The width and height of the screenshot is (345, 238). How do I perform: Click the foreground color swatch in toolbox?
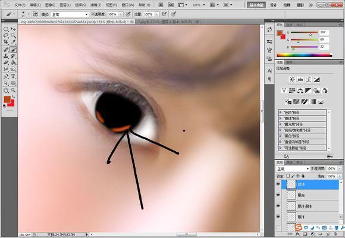pyautogui.click(x=7, y=99)
